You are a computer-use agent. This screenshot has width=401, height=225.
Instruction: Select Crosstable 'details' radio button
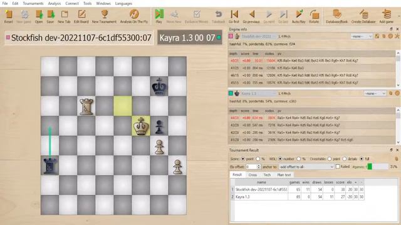click(x=344, y=159)
